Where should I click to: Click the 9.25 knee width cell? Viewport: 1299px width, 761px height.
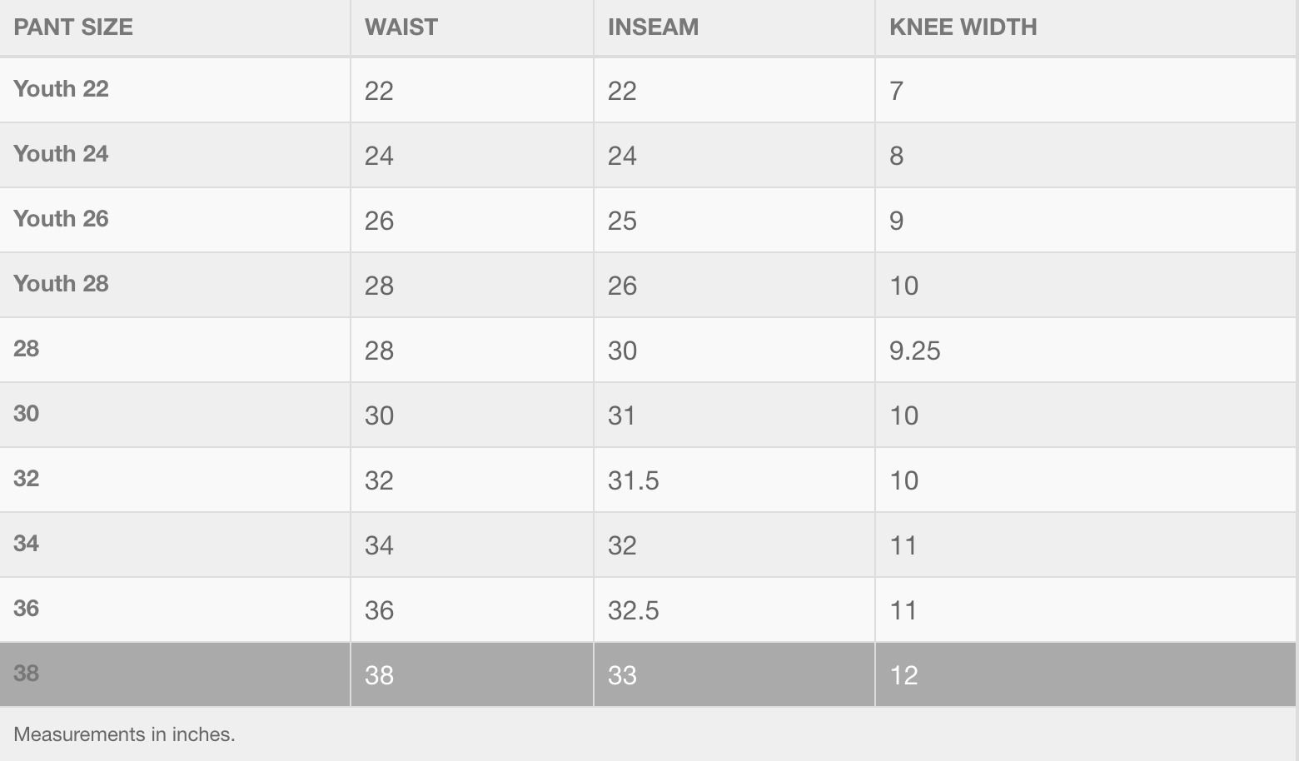[915, 351]
